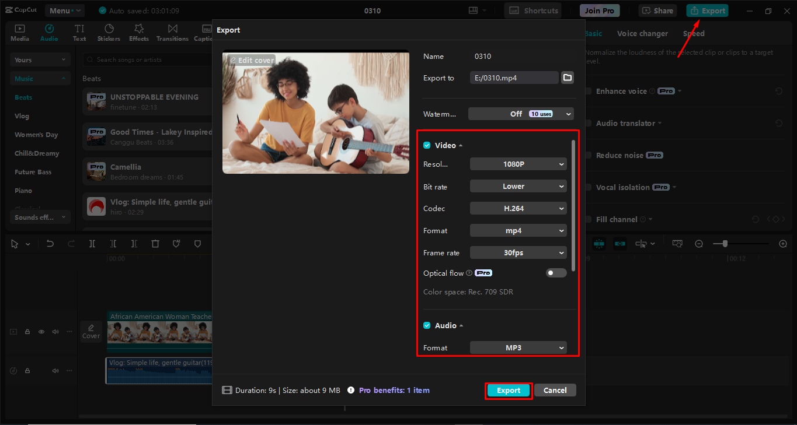Open the Resolution dropdown showing 1080P
This screenshot has height=425, width=797.
point(518,164)
